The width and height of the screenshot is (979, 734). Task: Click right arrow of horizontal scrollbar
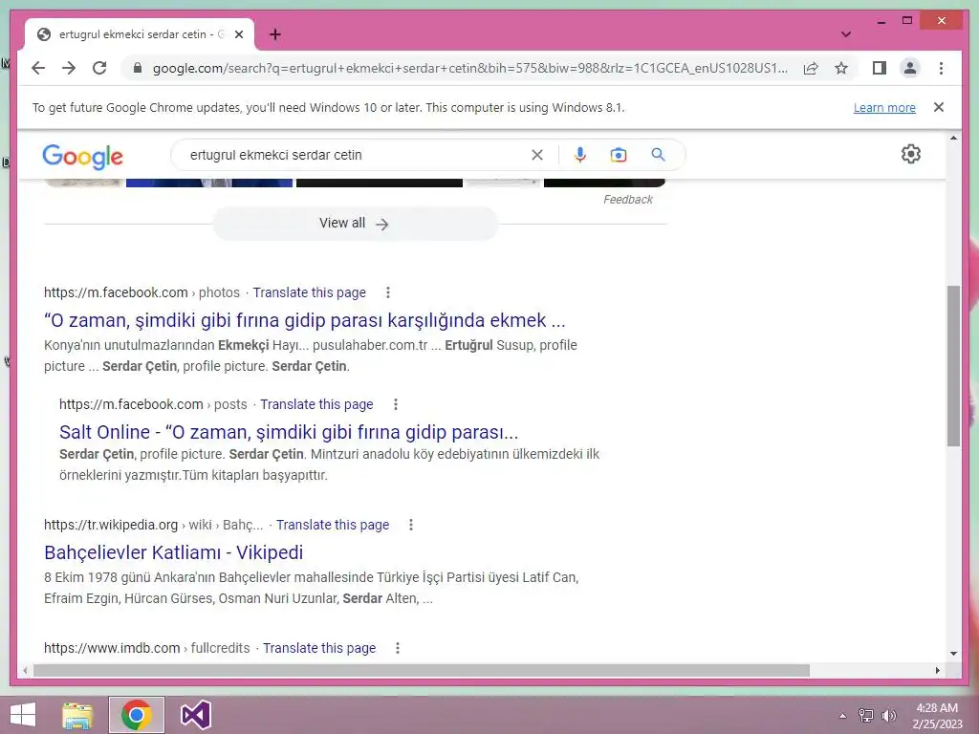point(937,670)
